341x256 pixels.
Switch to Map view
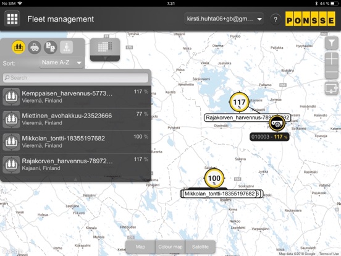[x=140, y=247]
